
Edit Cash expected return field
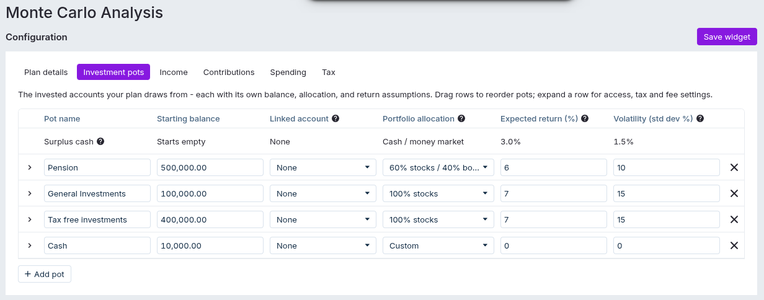554,245
